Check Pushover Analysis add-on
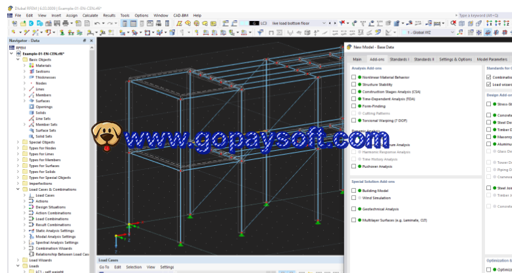This screenshot has height=273, width=512. tap(353, 166)
